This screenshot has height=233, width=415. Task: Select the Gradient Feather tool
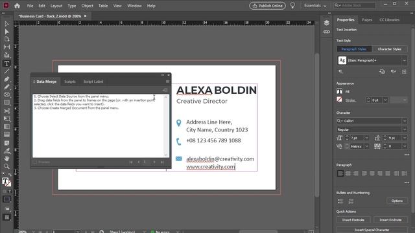7,135
